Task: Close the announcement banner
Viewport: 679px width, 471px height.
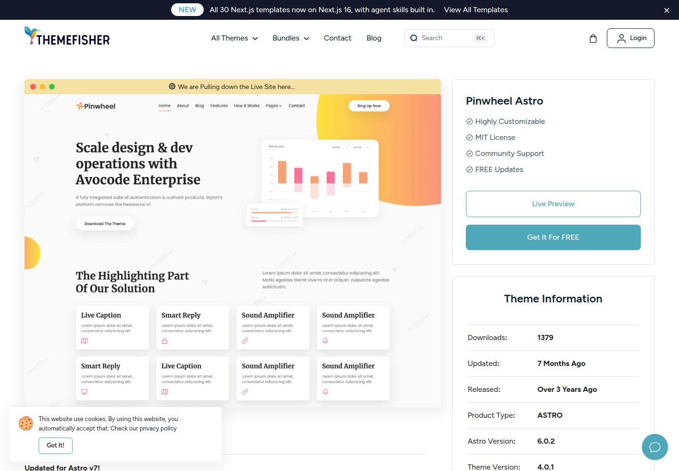Action: [667, 10]
